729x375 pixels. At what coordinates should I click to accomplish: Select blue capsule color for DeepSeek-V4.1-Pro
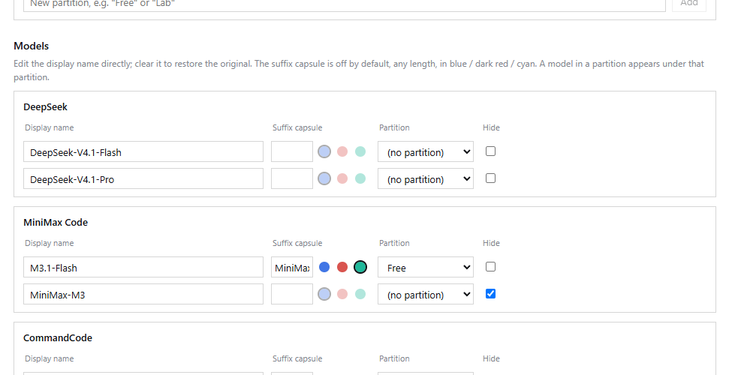pos(324,178)
